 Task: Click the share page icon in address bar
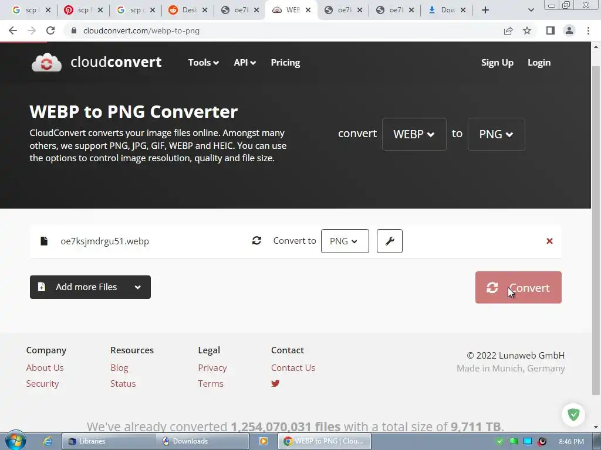pos(508,30)
